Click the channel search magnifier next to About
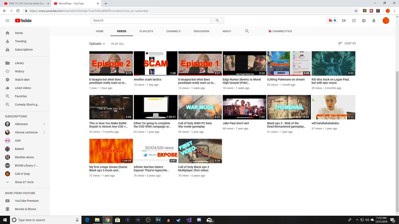This screenshot has height=224, width=399. click(247, 31)
